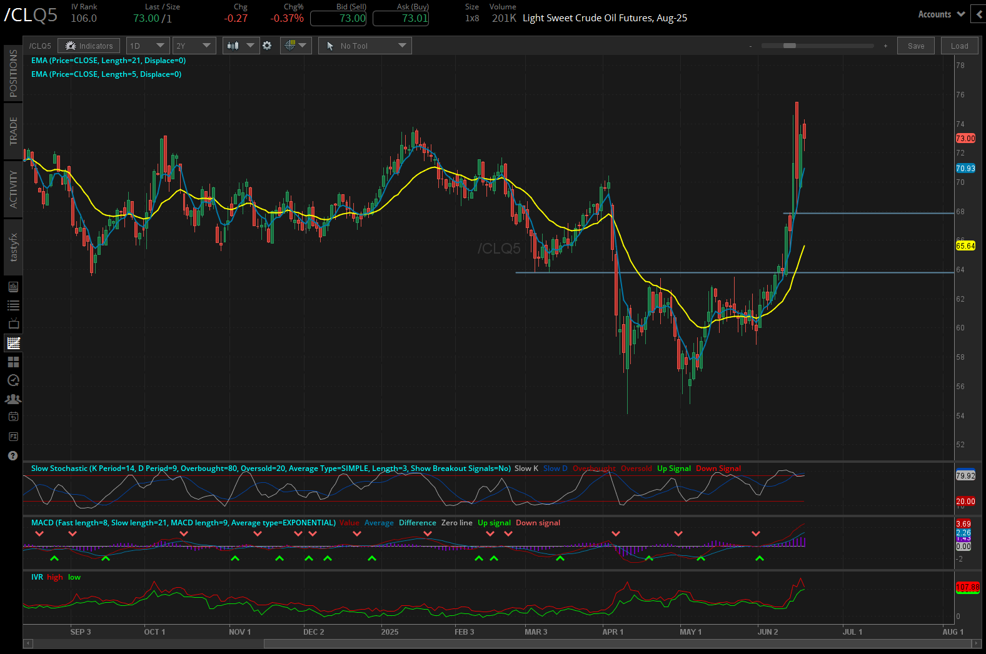The image size is (986, 654).
Task: Select the EMA Length=5 indicator label
Action: pyautogui.click(x=106, y=74)
